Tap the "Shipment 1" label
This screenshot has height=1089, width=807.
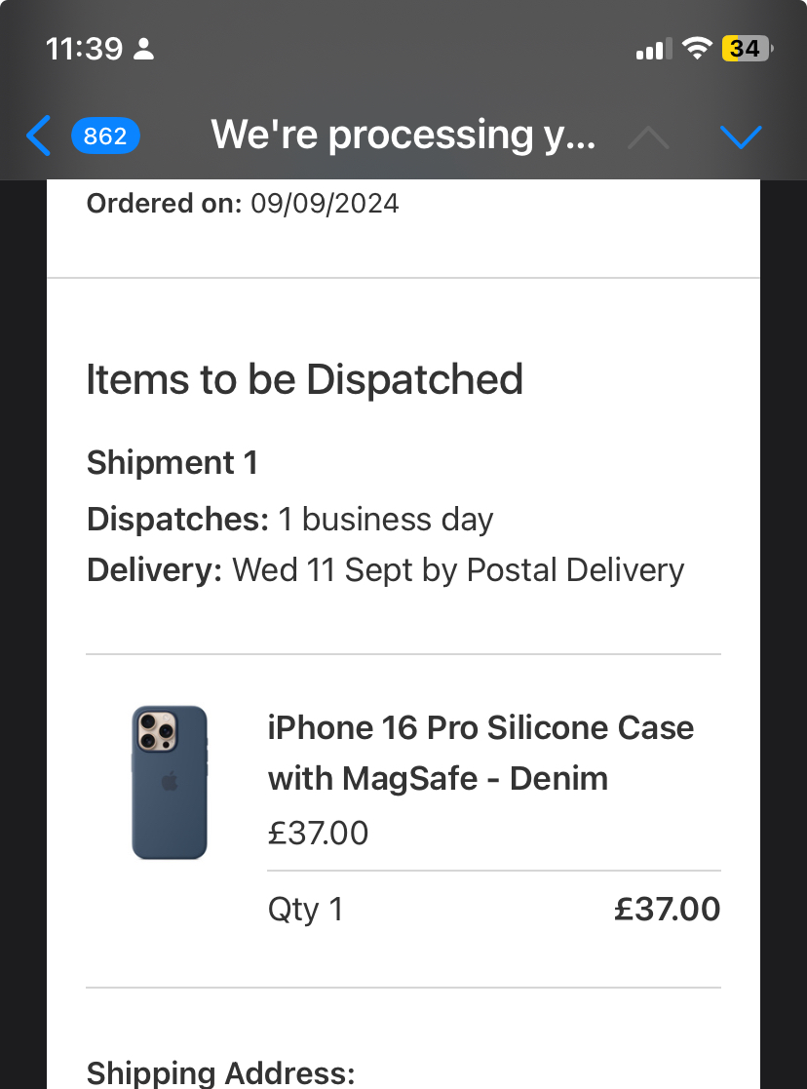pos(173,462)
